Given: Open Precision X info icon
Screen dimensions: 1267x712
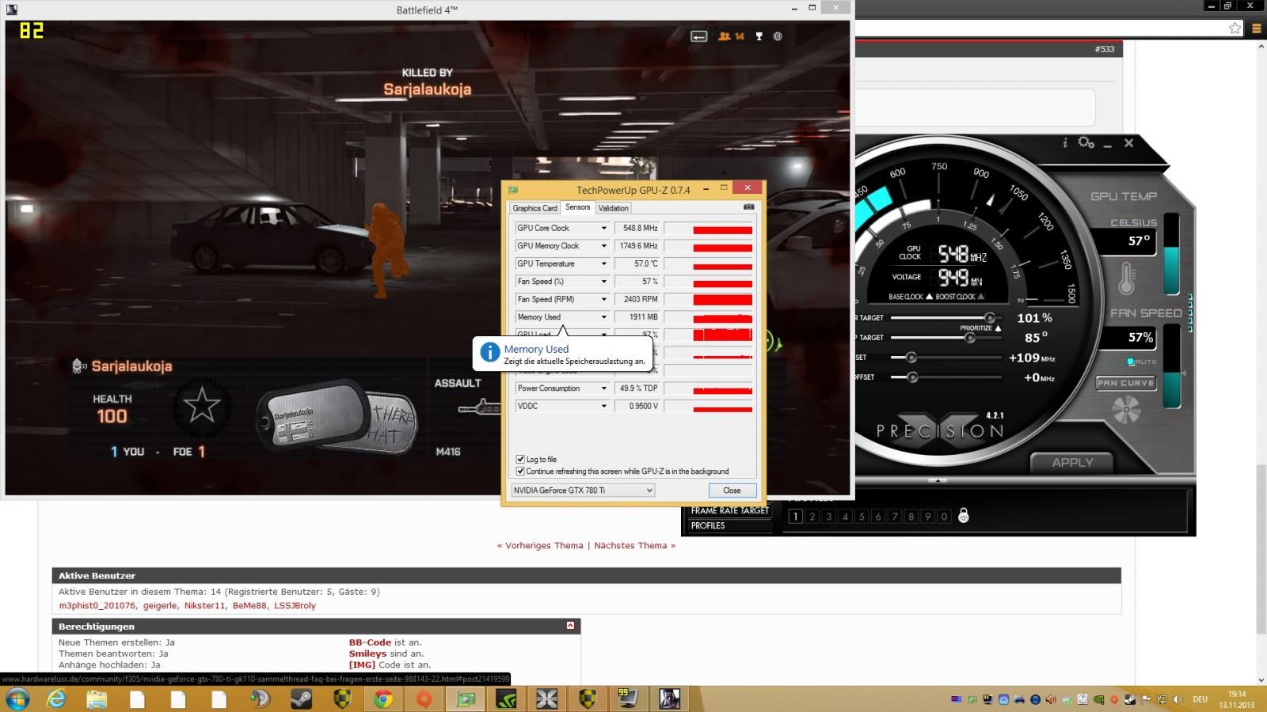Looking at the screenshot, I should [x=1065, y=143].
